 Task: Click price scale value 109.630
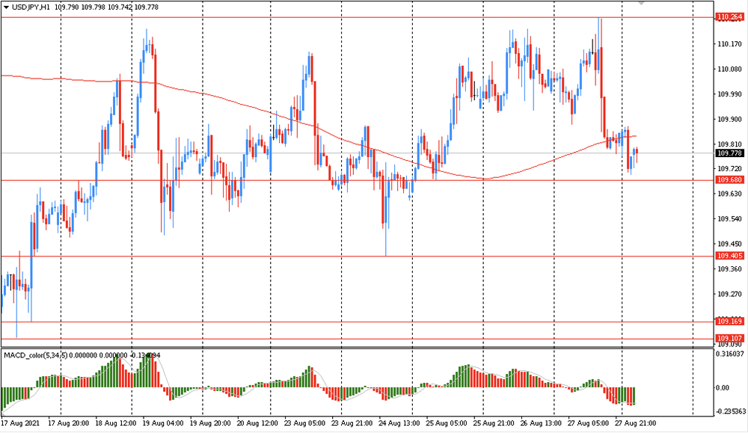[x=730, y=194]
